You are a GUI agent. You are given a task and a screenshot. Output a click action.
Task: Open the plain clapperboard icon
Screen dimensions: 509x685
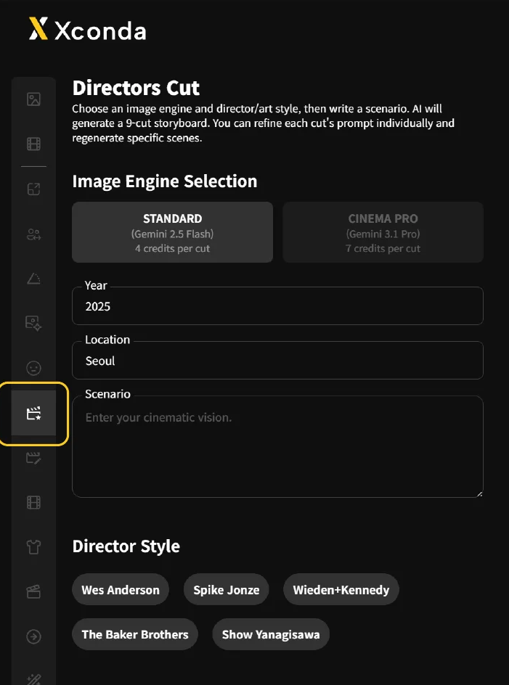[x=33, y=592]
